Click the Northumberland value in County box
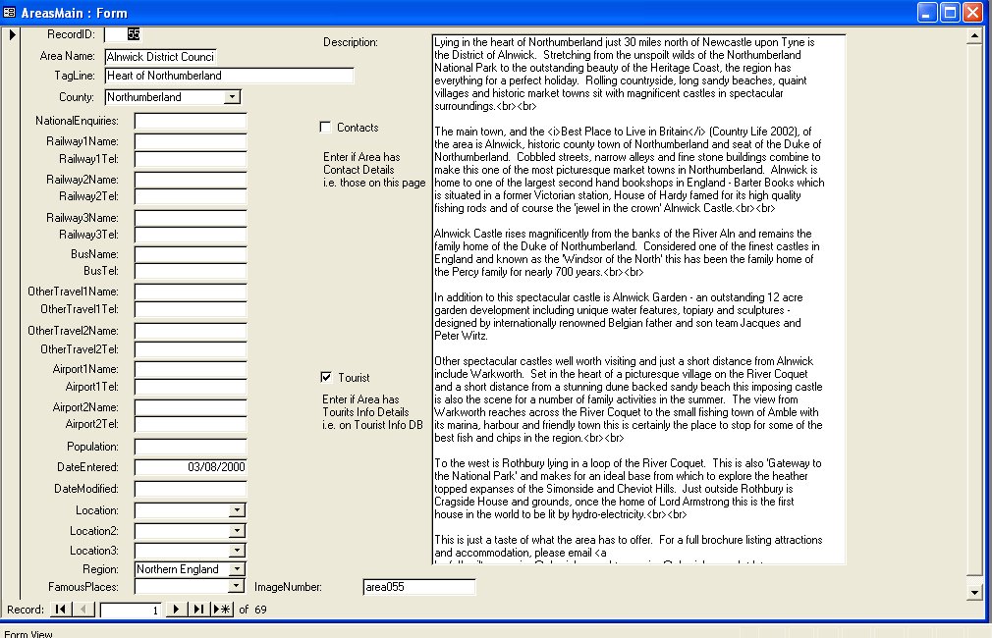 point(144,97)
